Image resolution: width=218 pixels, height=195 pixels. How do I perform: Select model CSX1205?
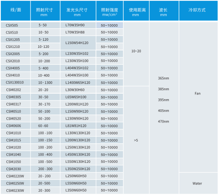(15, 39)
